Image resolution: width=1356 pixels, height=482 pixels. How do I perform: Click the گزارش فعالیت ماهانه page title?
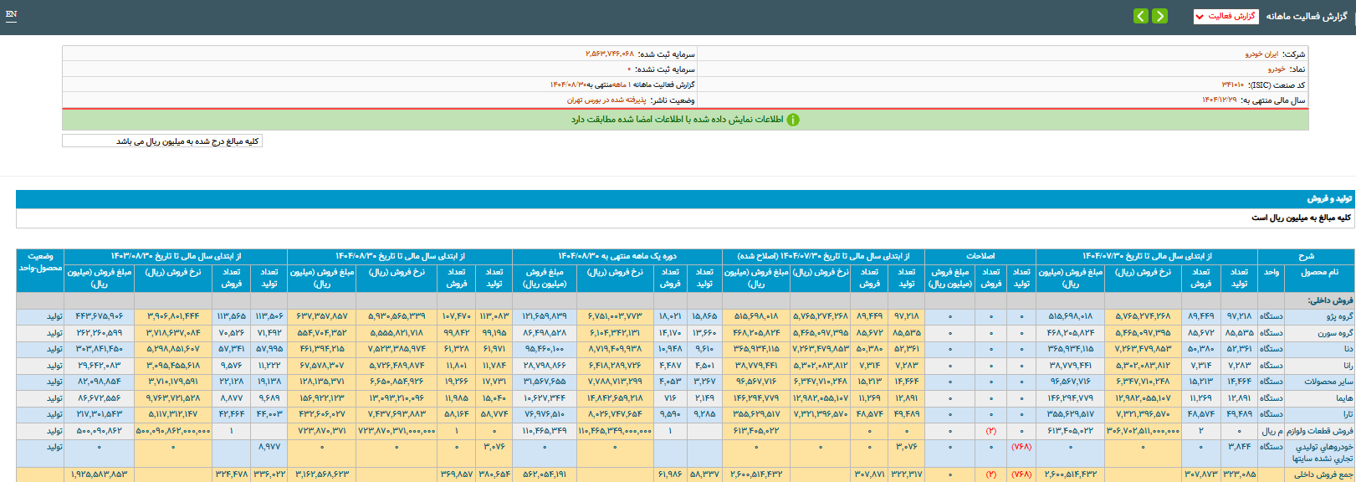click(x=1306, y=17)
